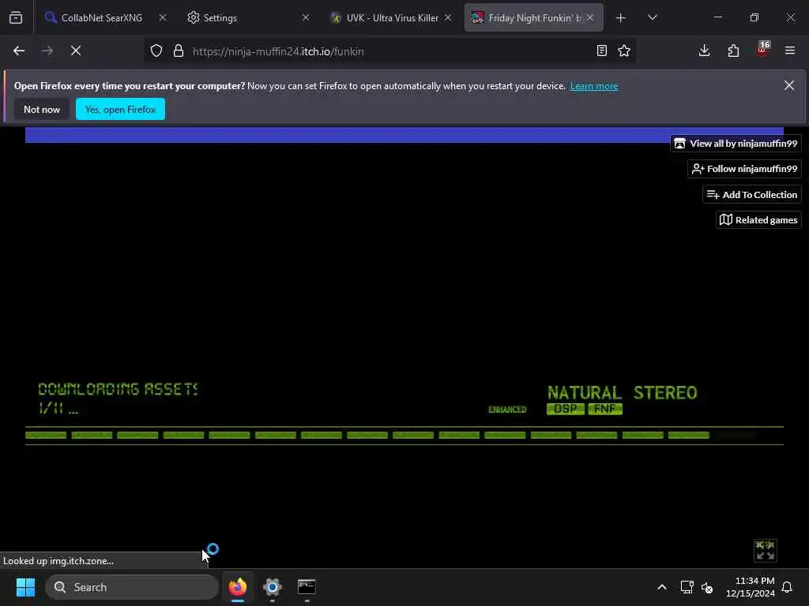Open Firefox View recent browsing icon
Screen dimensions: 809x606
pos(16,18)
